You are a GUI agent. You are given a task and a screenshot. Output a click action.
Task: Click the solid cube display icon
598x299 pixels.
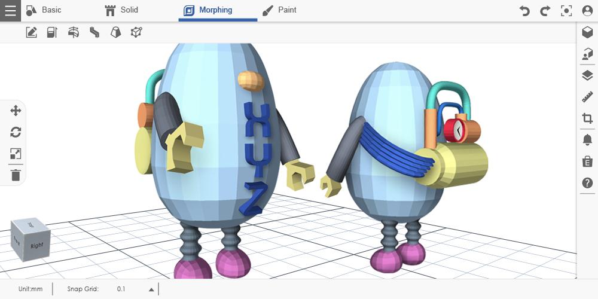click(x=587, y=32)
